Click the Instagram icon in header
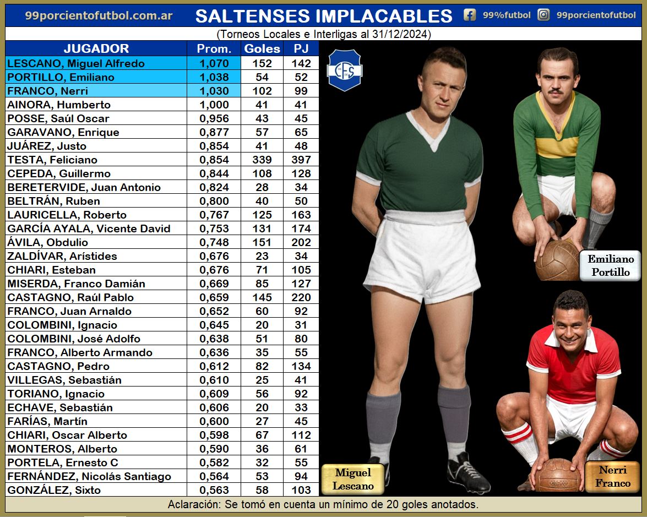The image size is (647, 517). [543, 15]
